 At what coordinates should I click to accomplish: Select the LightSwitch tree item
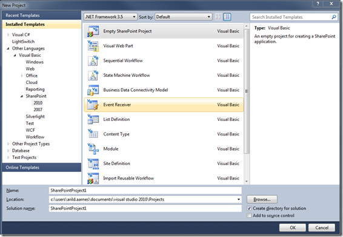click(x=23, y=42)
